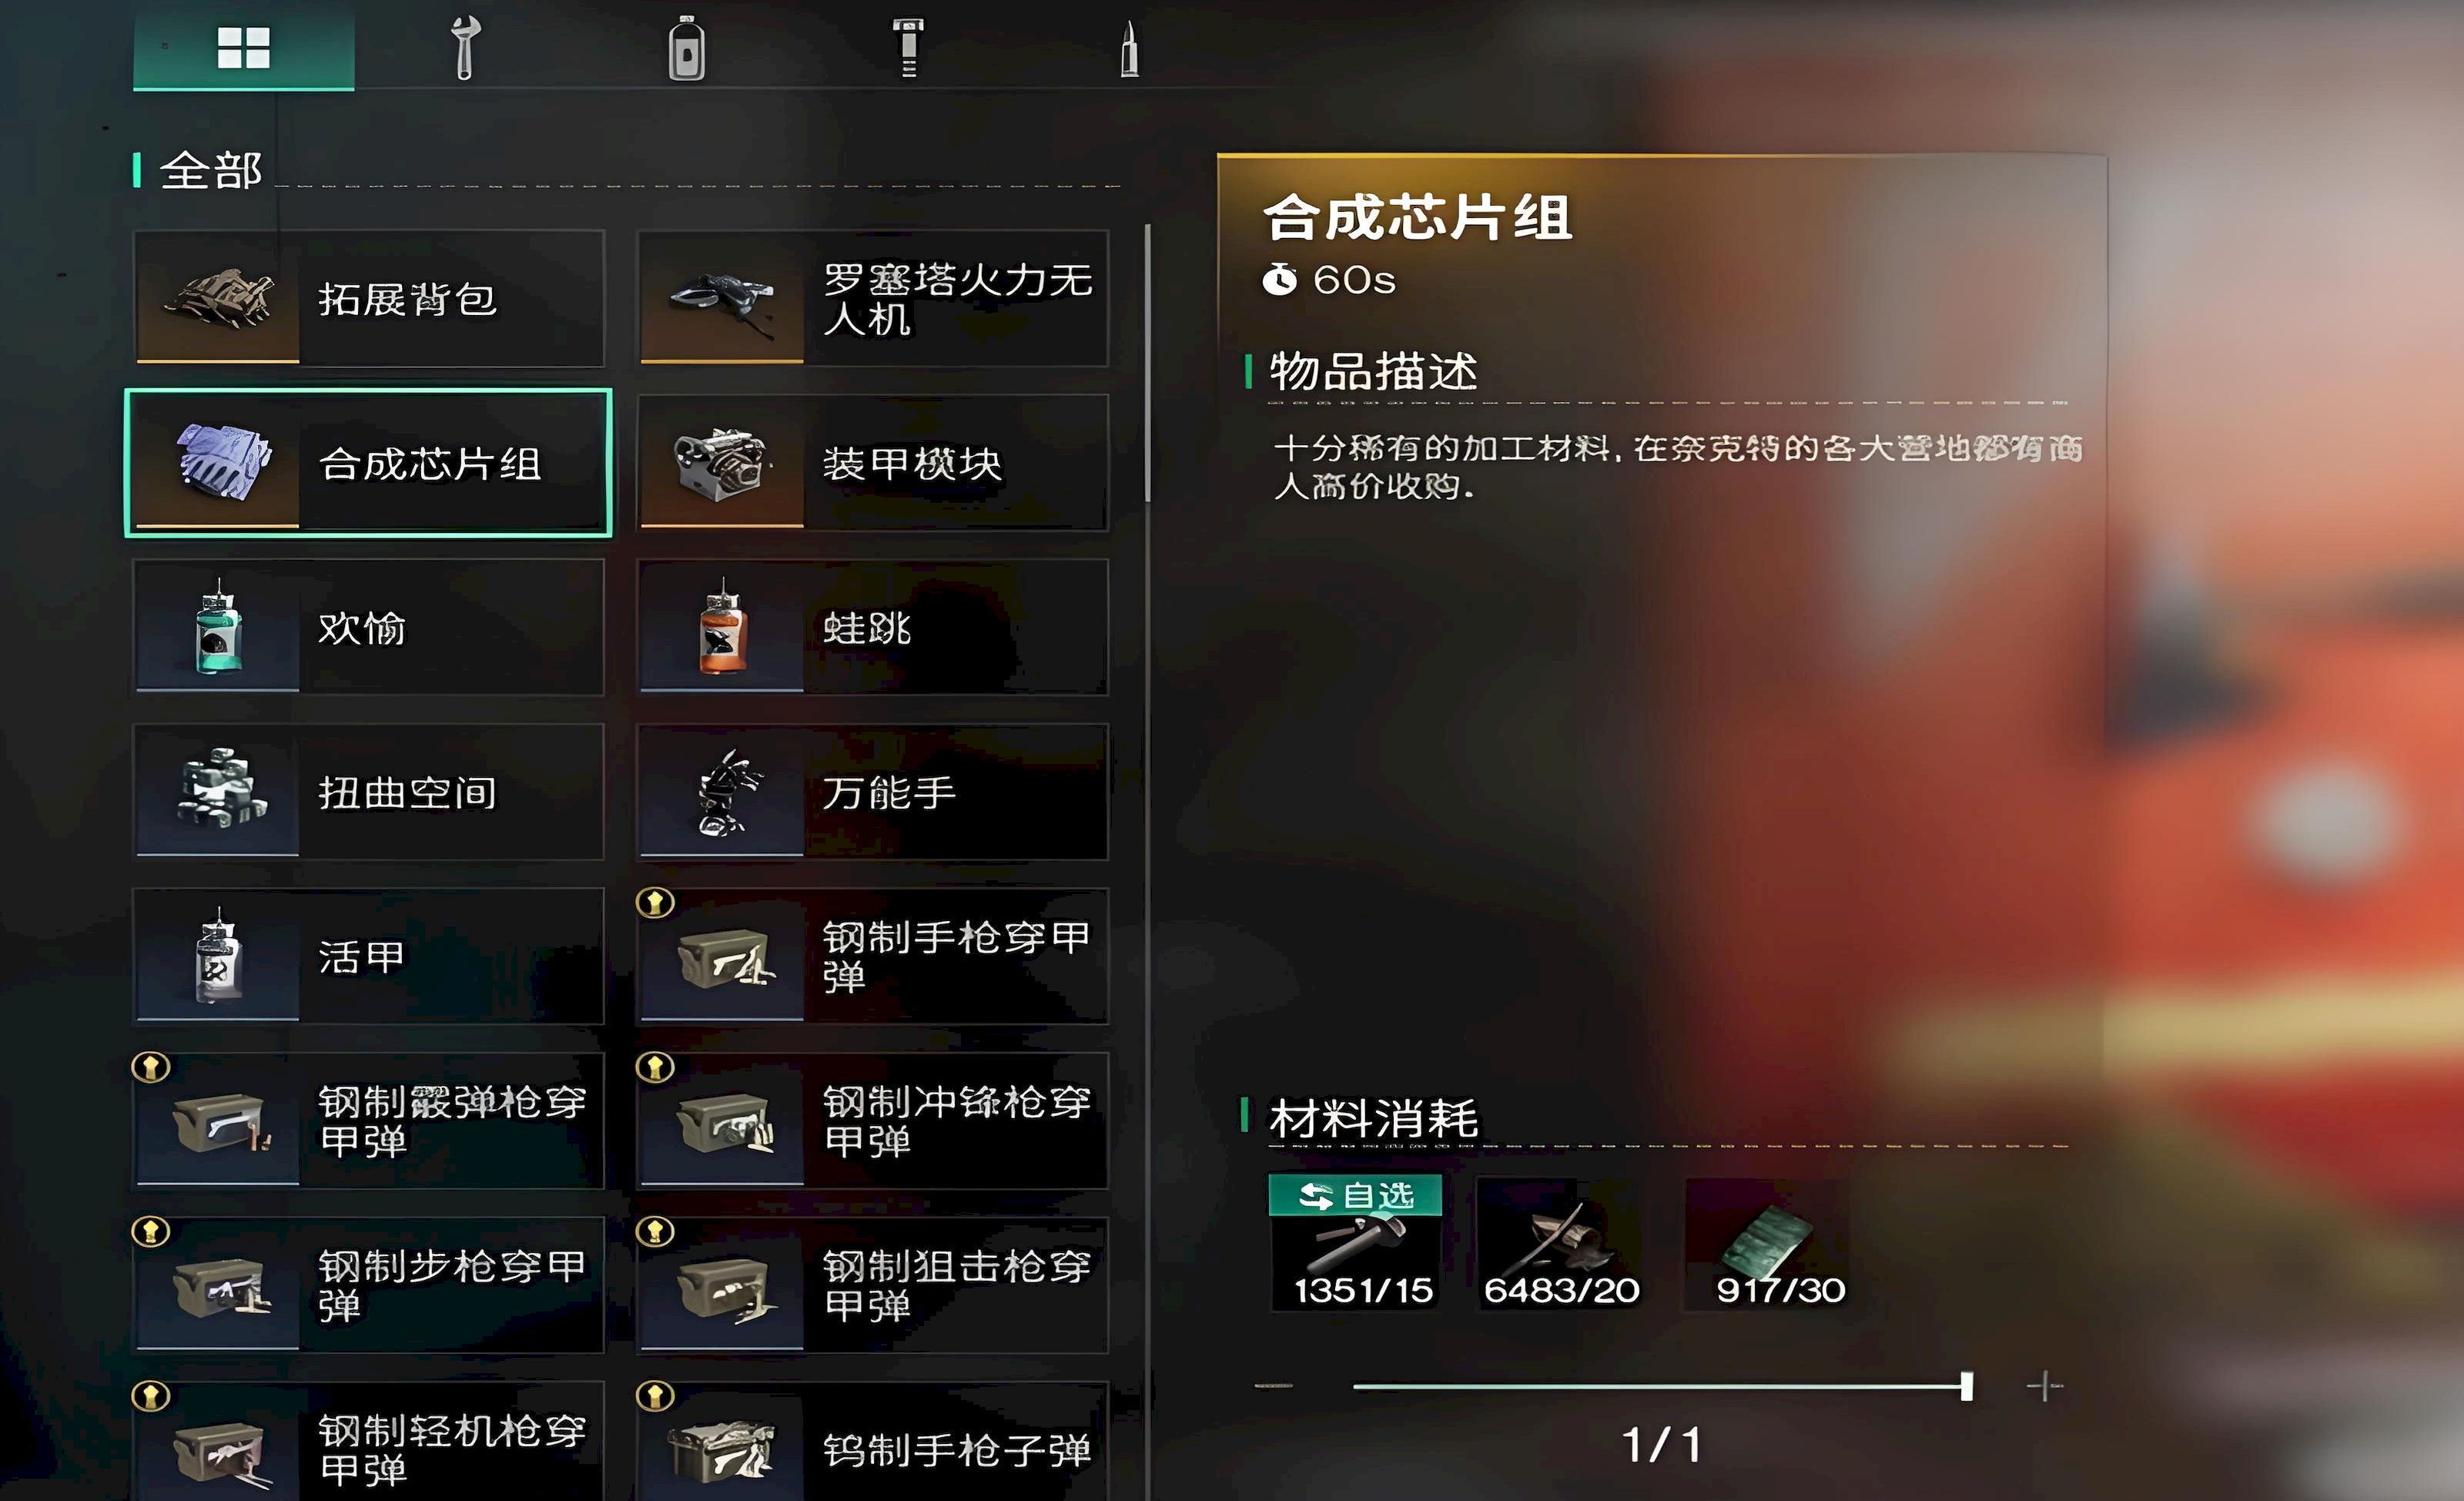This screenshot has height=1501, width=2464.
Task: Click the 活甲 vial icon
Action: (x=218, y=956)
